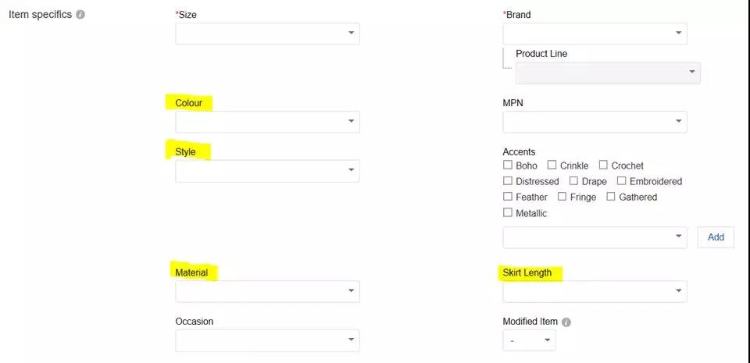Open the Skirt Length dropdown
The height and width of the screenshot is (363, 750).
click(595, 291)
